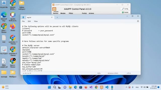Click the Windows (CRLF) status entry
This screenshot has height=90, width=161.
coord(113,73)
